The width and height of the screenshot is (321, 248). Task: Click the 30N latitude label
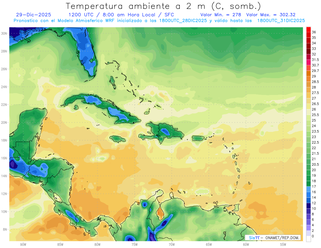pos(4,33)
